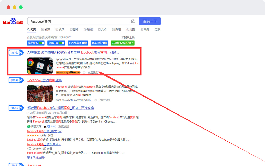Toggle the 隐藏广告 switch
The image size is (265, 166).
[62, 43]
